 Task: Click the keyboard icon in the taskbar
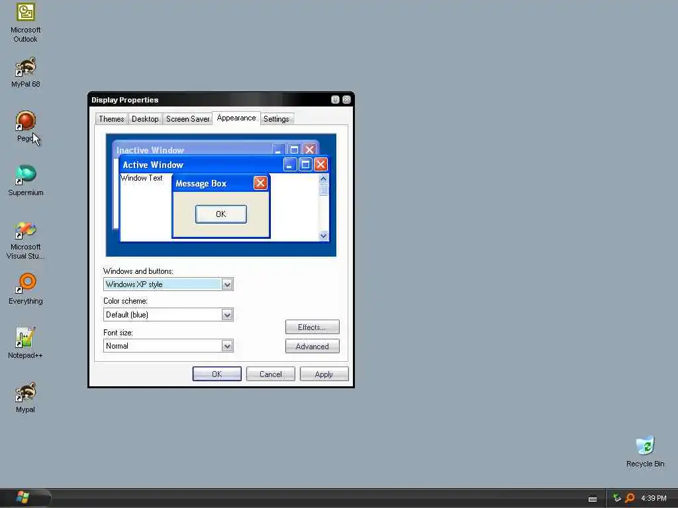pyautogui.click(x=593, y=499)
